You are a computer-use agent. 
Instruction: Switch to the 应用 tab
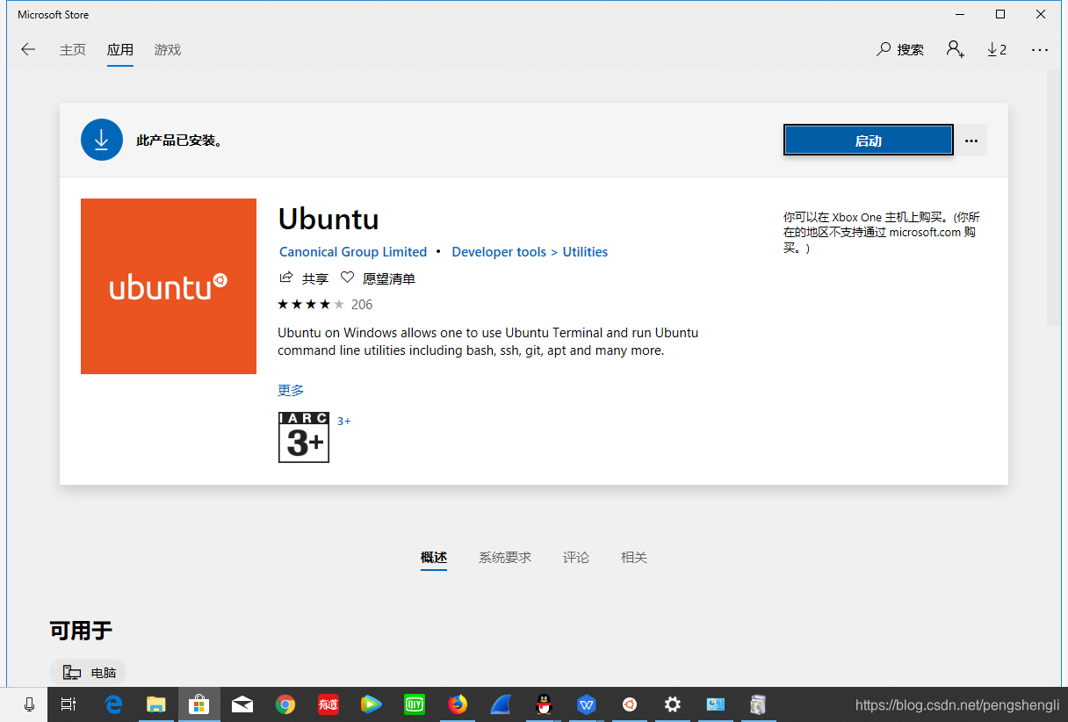click(x=120, y=50)
